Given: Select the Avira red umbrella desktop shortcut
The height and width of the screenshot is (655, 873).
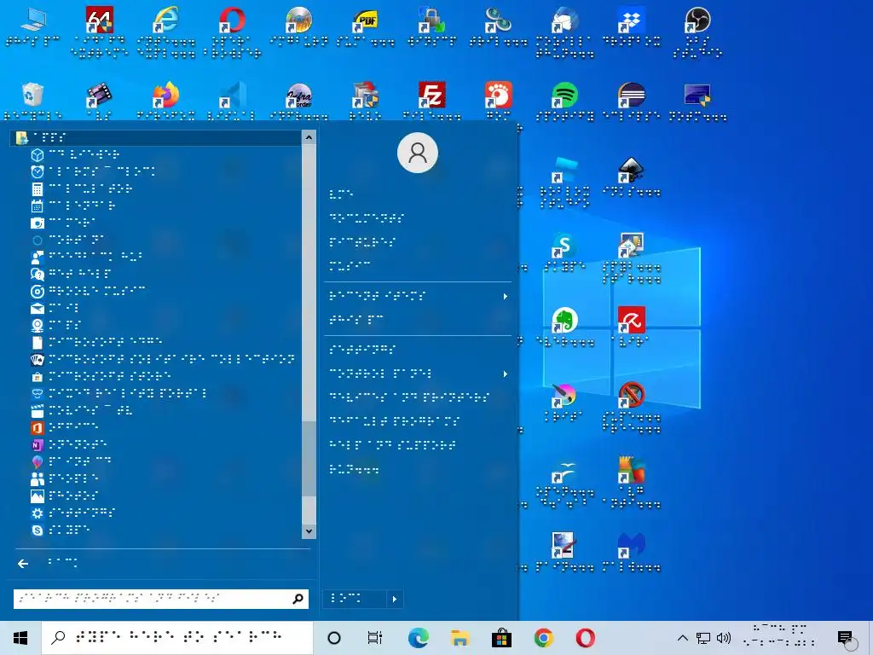Looking at the screenshot, I should [632, 327].
